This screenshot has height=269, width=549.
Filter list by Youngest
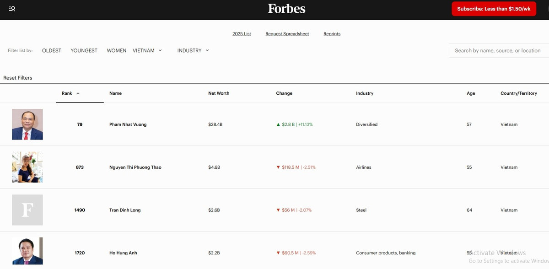click(84, 51)
